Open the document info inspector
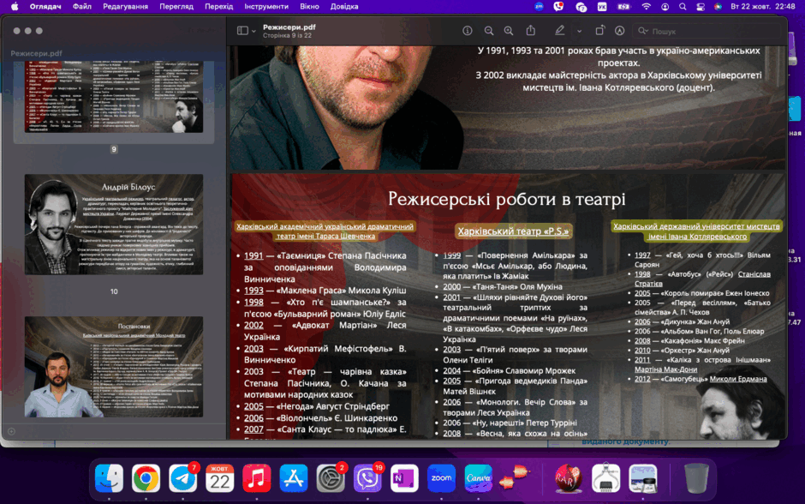This screenshot has width=805, height=504. 468,31
